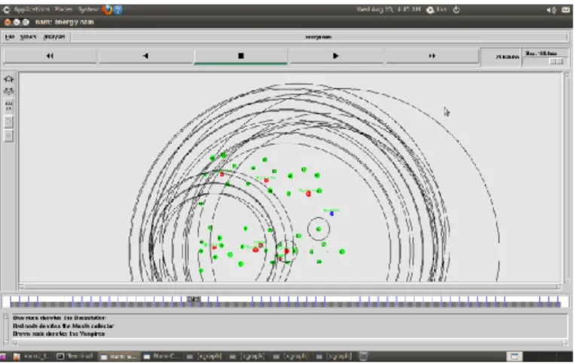Click the power session icon in top panel

coord(456,10)
